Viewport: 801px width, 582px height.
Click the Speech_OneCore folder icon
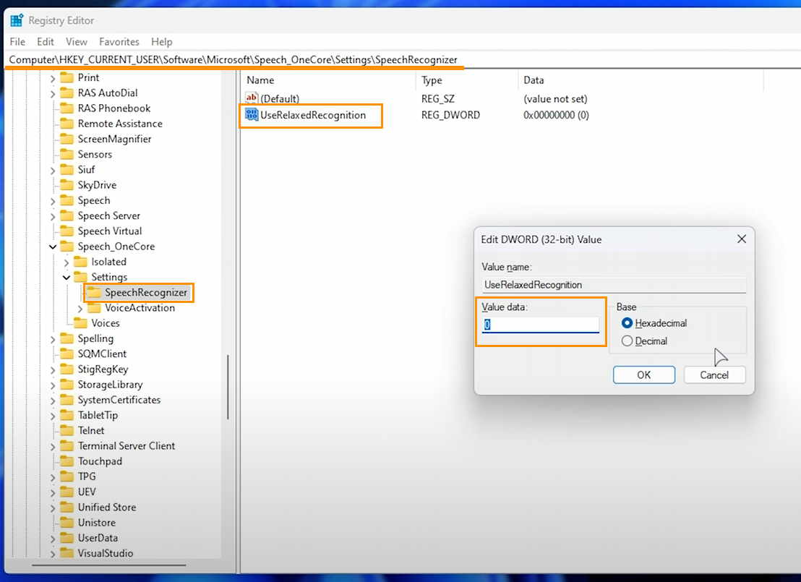coord(67,247)
